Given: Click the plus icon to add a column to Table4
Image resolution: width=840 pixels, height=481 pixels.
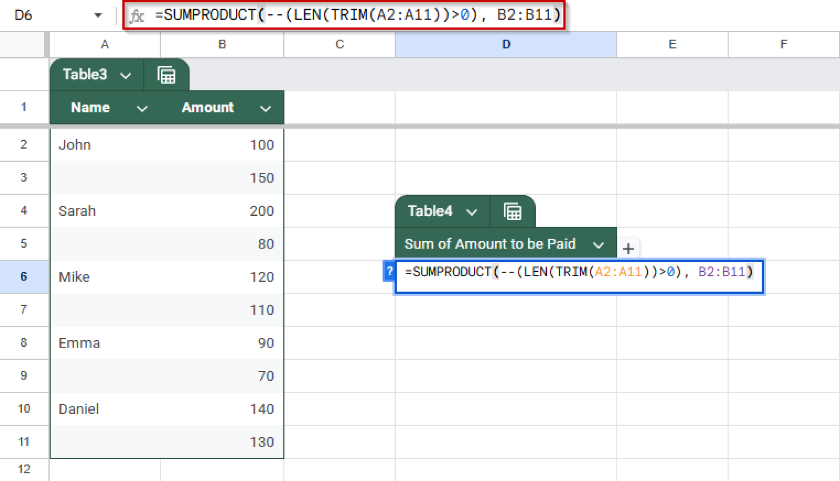Looking at the screenshot, I should coord(628,248).
